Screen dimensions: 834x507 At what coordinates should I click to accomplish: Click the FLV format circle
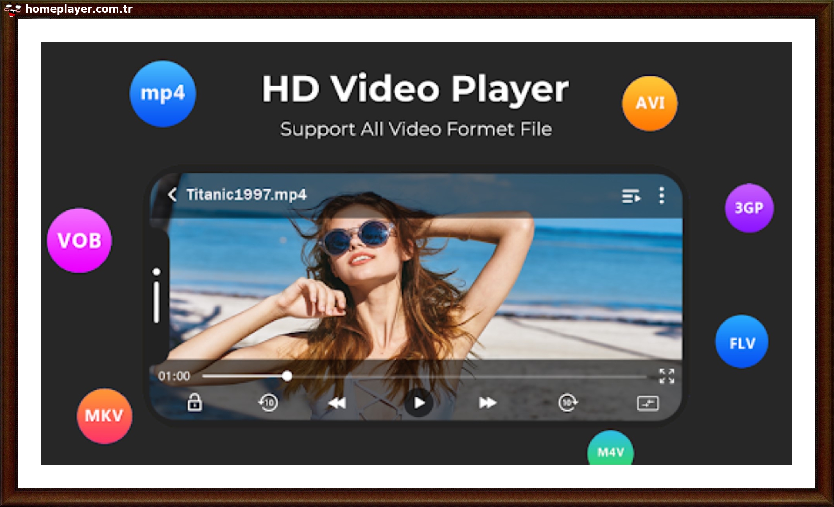(742, 342)
